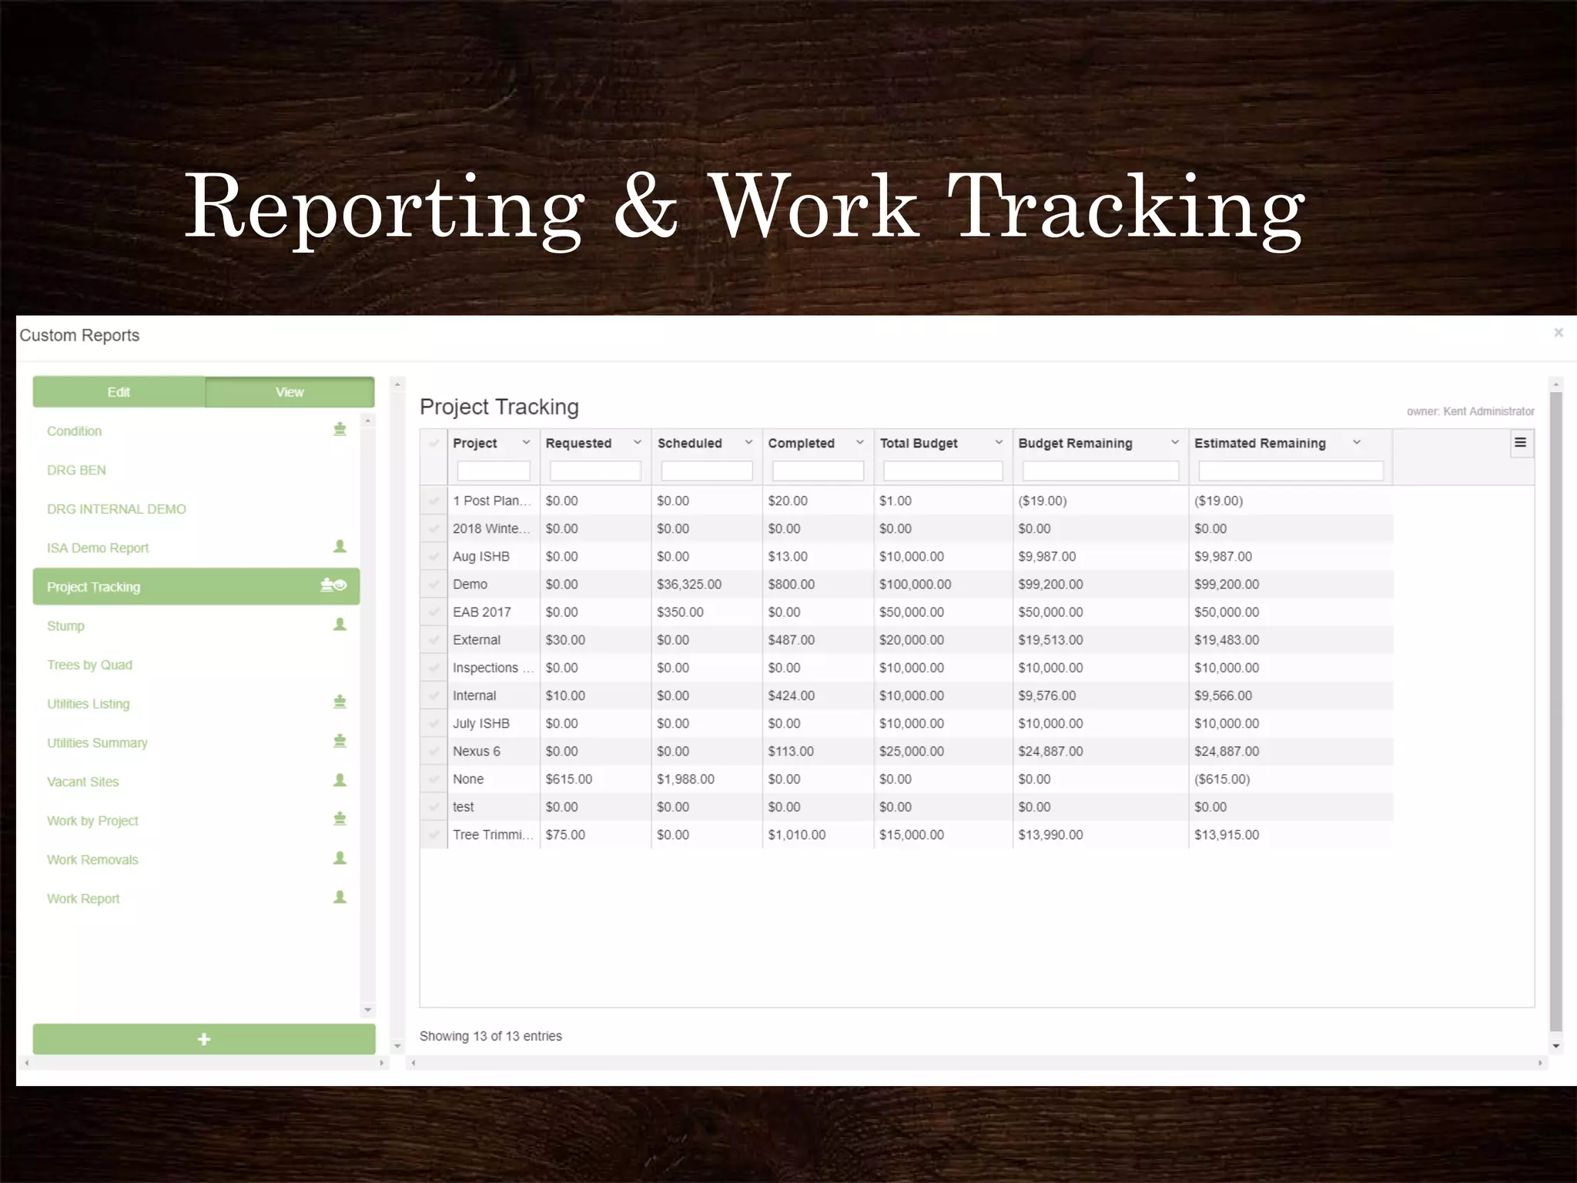The width and height of the screenshot is (1577, 1183).
Task: Click the Inspections project row name
Action: (493, 668)
